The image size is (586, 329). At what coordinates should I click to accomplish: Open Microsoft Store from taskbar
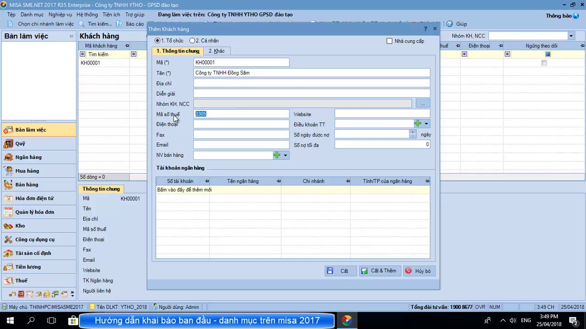coord(72,320)
